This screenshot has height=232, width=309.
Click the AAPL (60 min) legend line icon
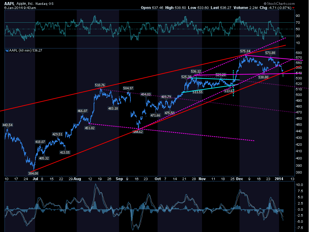pos(7,51)
